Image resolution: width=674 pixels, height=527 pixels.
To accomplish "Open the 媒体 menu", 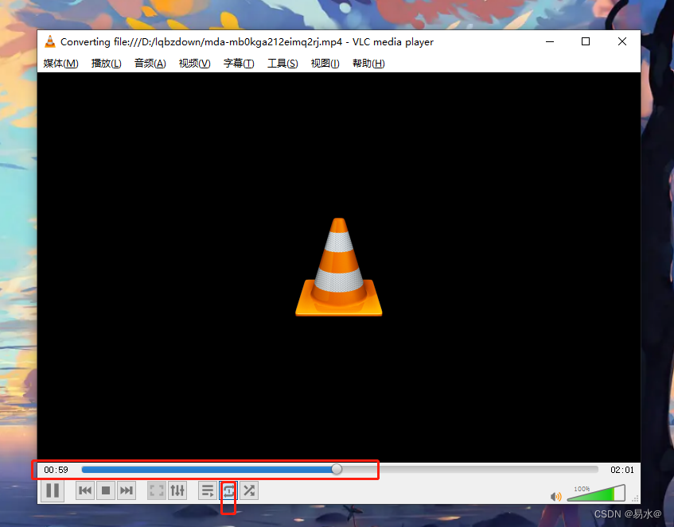I will tap(60, 64).
